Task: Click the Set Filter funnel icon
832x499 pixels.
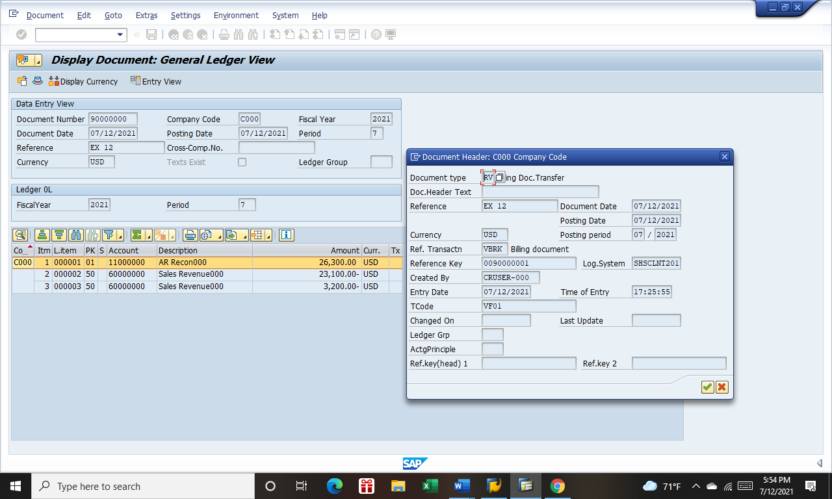Action: (109, 235)
